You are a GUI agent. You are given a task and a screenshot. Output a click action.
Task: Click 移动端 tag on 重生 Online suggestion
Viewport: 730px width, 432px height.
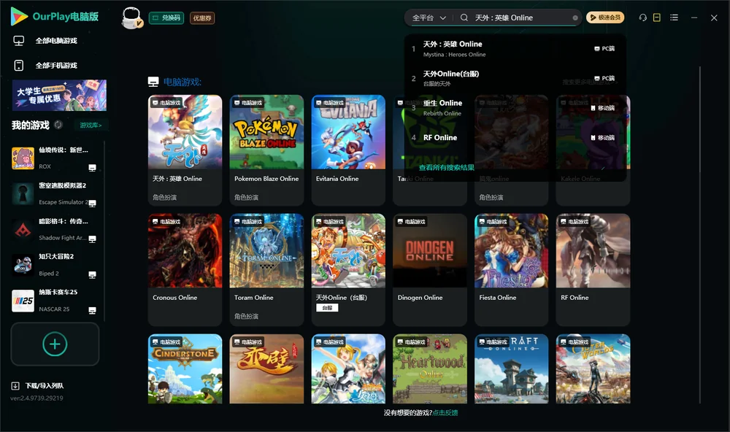[x=602, y=108]
